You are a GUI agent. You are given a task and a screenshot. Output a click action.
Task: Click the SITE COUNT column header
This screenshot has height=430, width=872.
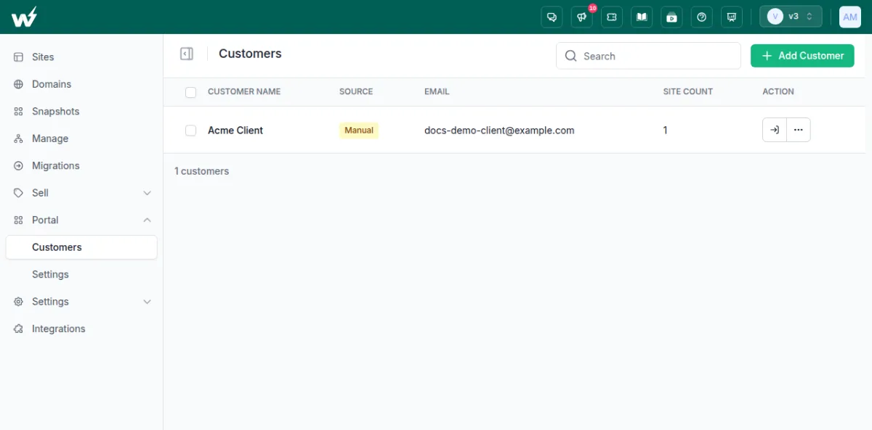(688, 91)
